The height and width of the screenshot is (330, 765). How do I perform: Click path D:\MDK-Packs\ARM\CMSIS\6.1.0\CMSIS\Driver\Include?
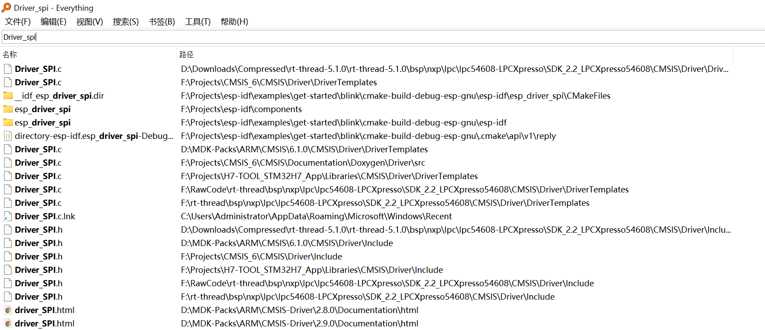pos(287,243)
